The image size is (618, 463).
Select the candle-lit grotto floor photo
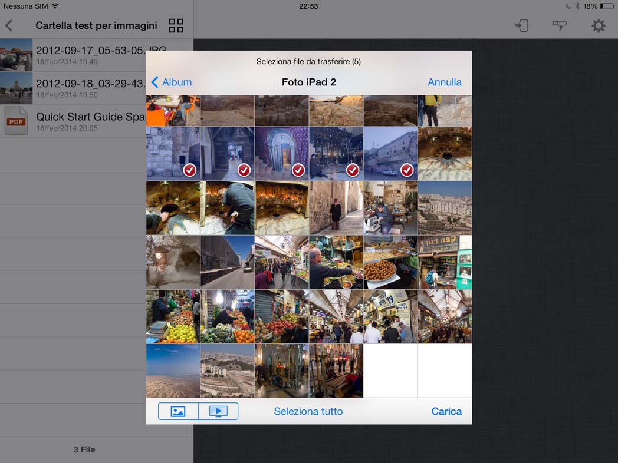click(x=282, y=208)
